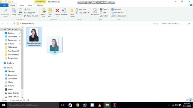This screenshot has width=193, height=108.
Task: Launch Microsoft Store from taskbar
Action: click(70, 105)
